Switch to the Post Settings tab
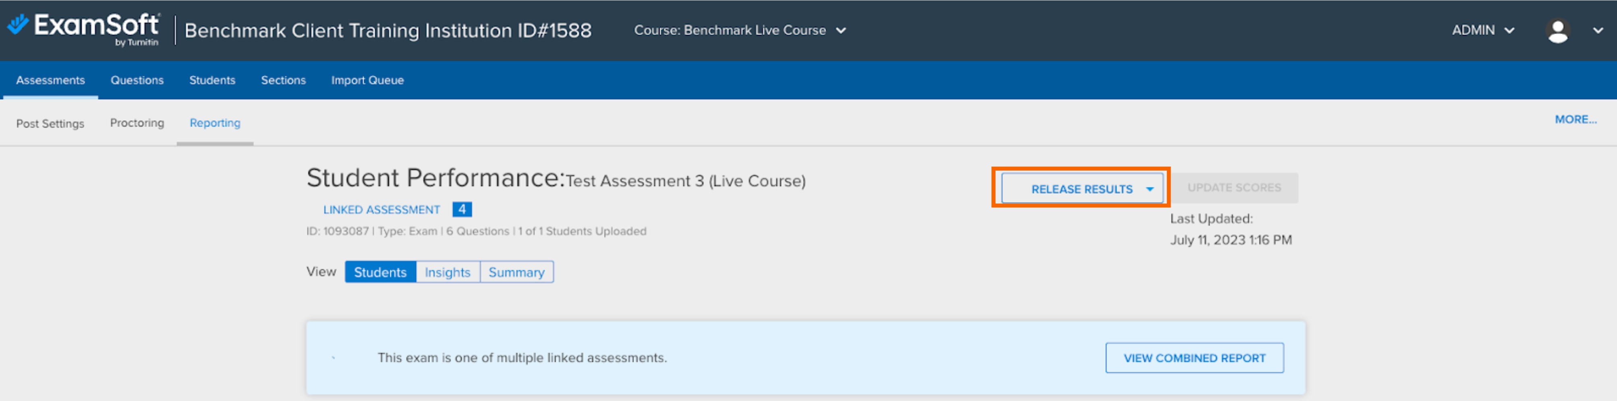The width and height of the screenshot is (1617, 401). [50, 123]
